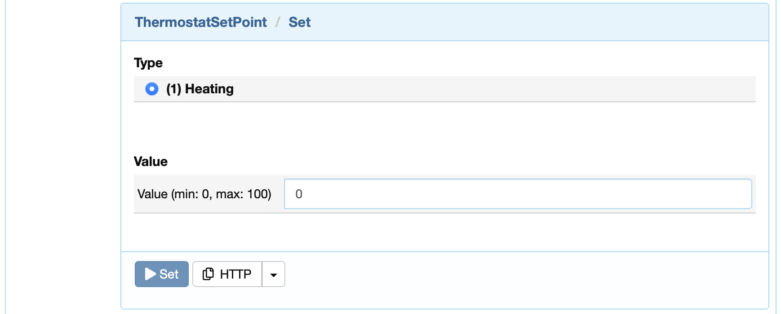Click the 0 placeholder in the Value box

click(299, 194)
